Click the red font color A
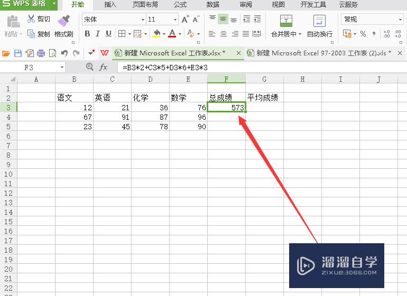The height and width of the screenshot is (296, 407). point(172,34)
